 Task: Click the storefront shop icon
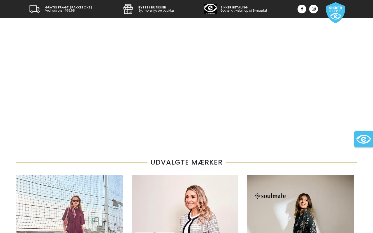coord(128,9)
